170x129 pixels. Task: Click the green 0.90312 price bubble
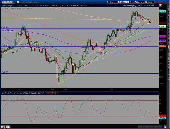pos(162,26)
